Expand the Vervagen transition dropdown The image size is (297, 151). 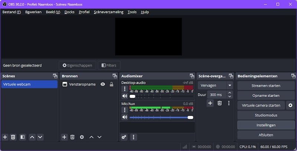[230, 85]
